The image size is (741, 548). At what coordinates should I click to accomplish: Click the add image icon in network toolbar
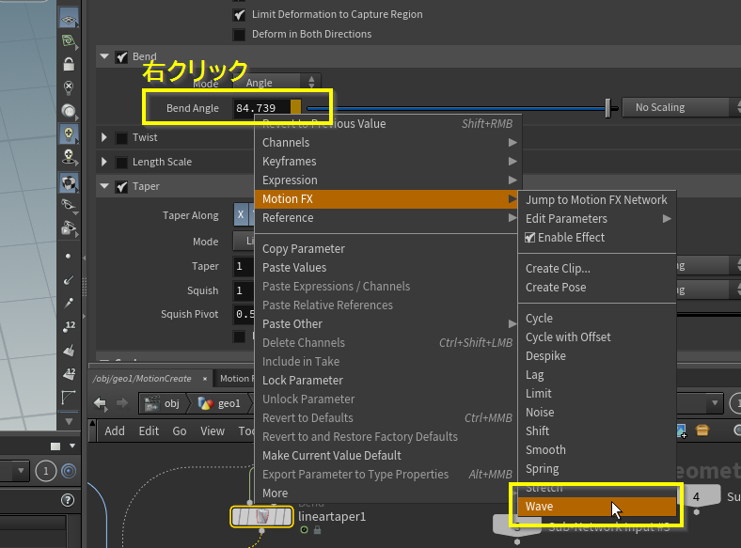pyautogui.click(x=681, y=431)
